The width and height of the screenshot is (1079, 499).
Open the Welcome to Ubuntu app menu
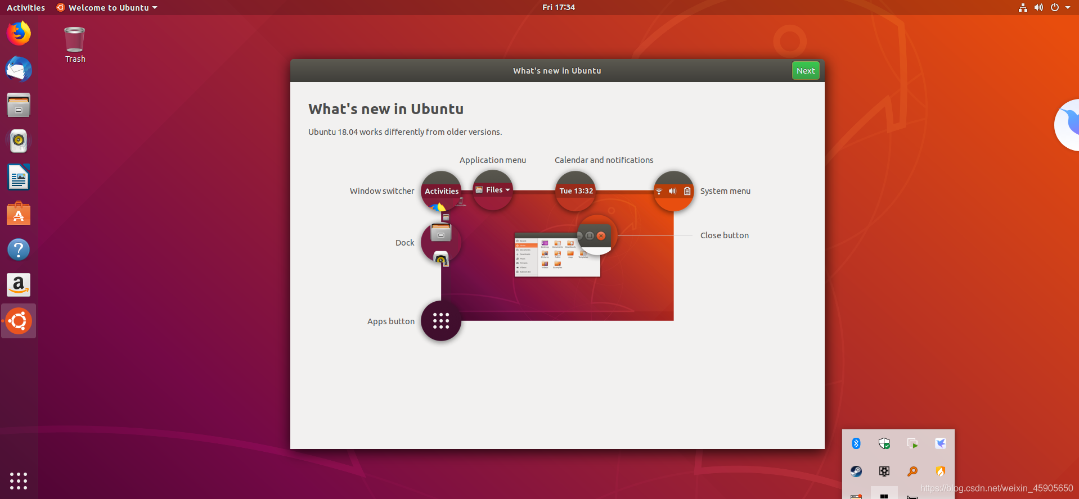pyautogui.click(x=107, y=7)
